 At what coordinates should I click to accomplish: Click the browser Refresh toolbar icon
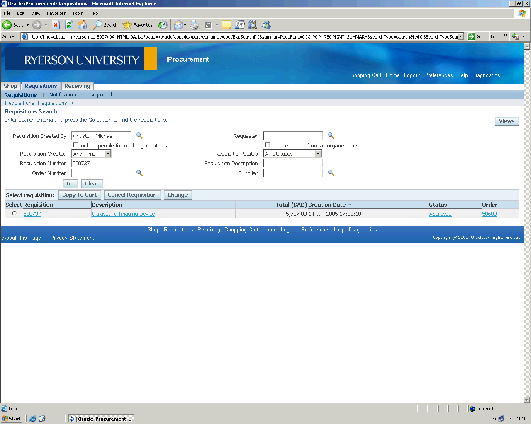(69, 25)
